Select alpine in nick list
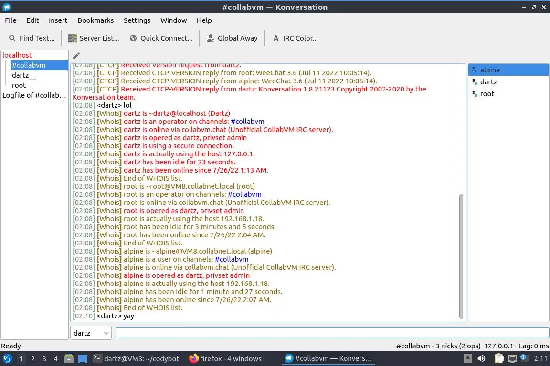Viewport: 550px width, 366px height. point(508,70)
